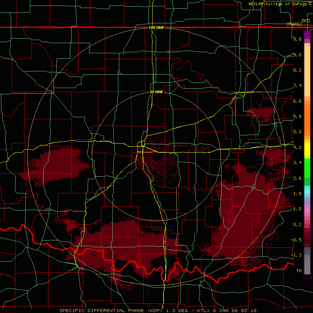Pick the yellow band on the color scale
This screenshot has height=313, width=313.
click(x=307, y=149)
